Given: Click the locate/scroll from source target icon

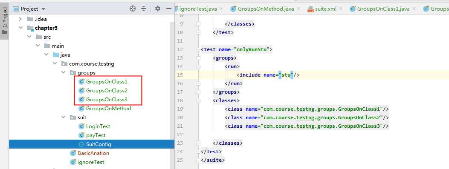Looking at the screenshot, I should point(132,9).
